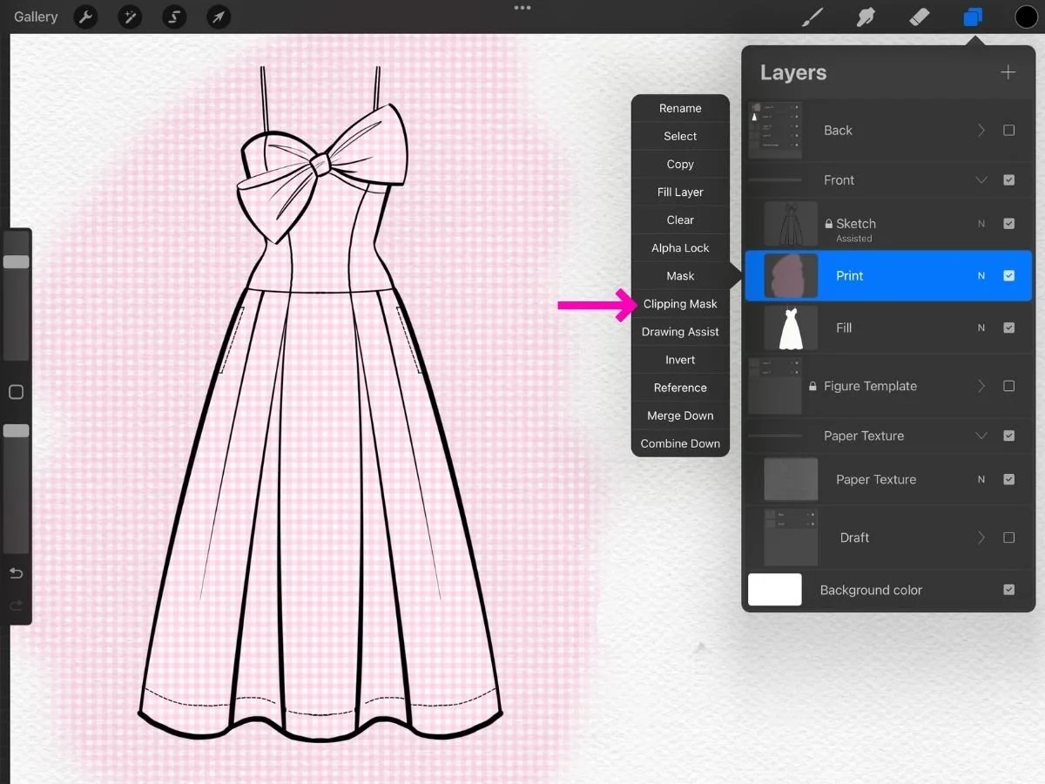Activate the Transform arrow tool

click(x=219, y=17)
